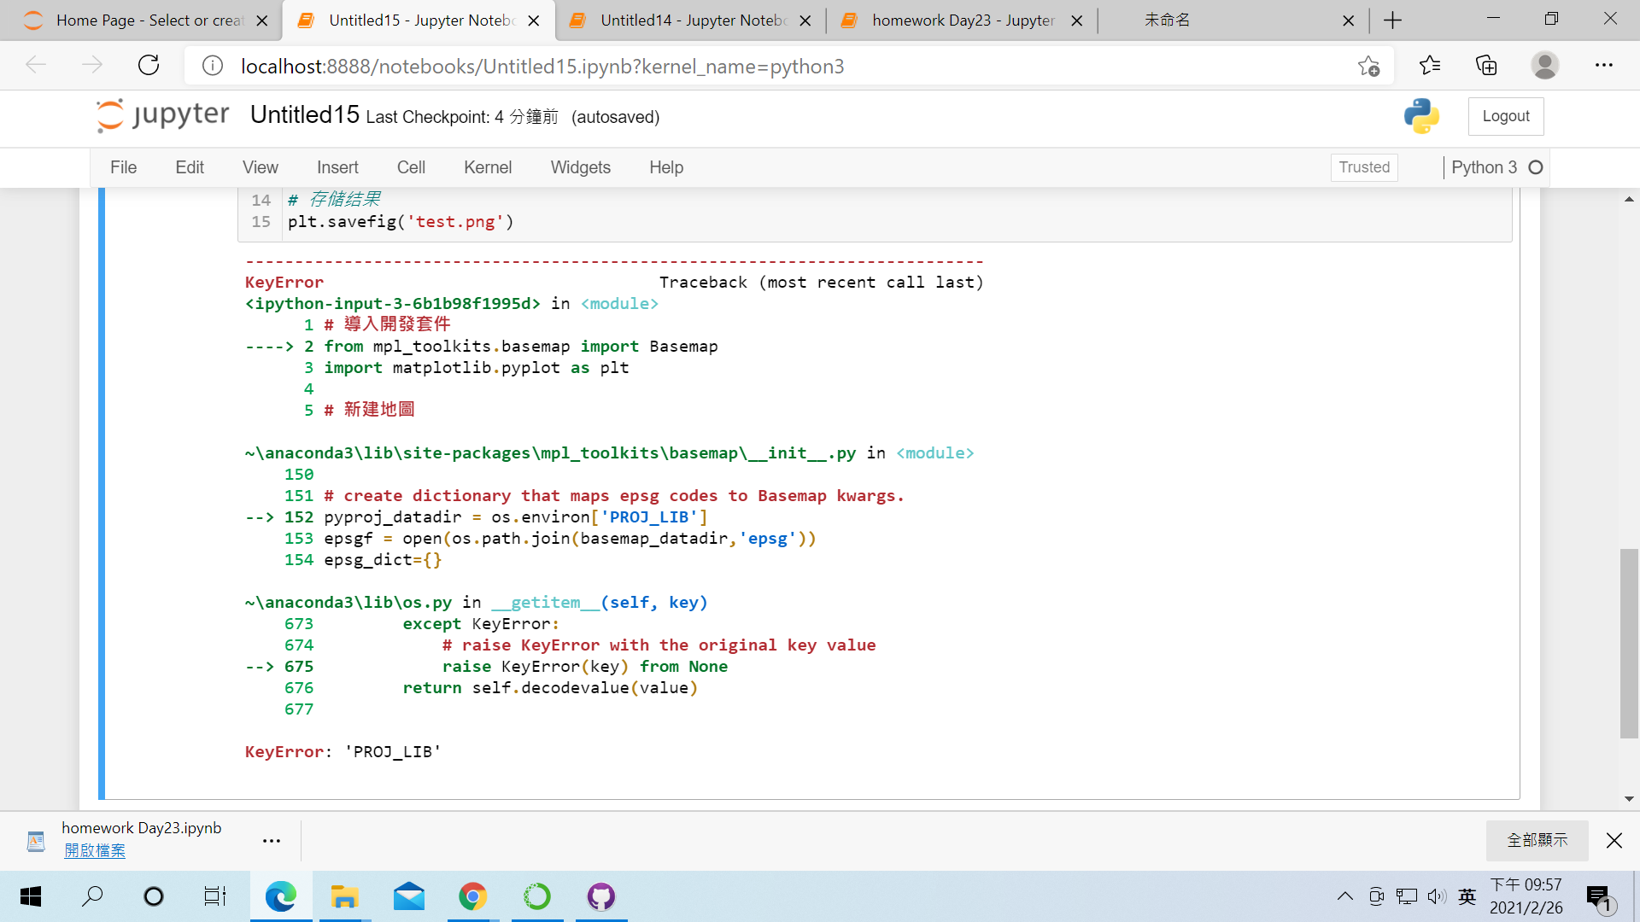1640x922 pixels.
Task: Open Task View on taskbar
Action: [215, 896]
